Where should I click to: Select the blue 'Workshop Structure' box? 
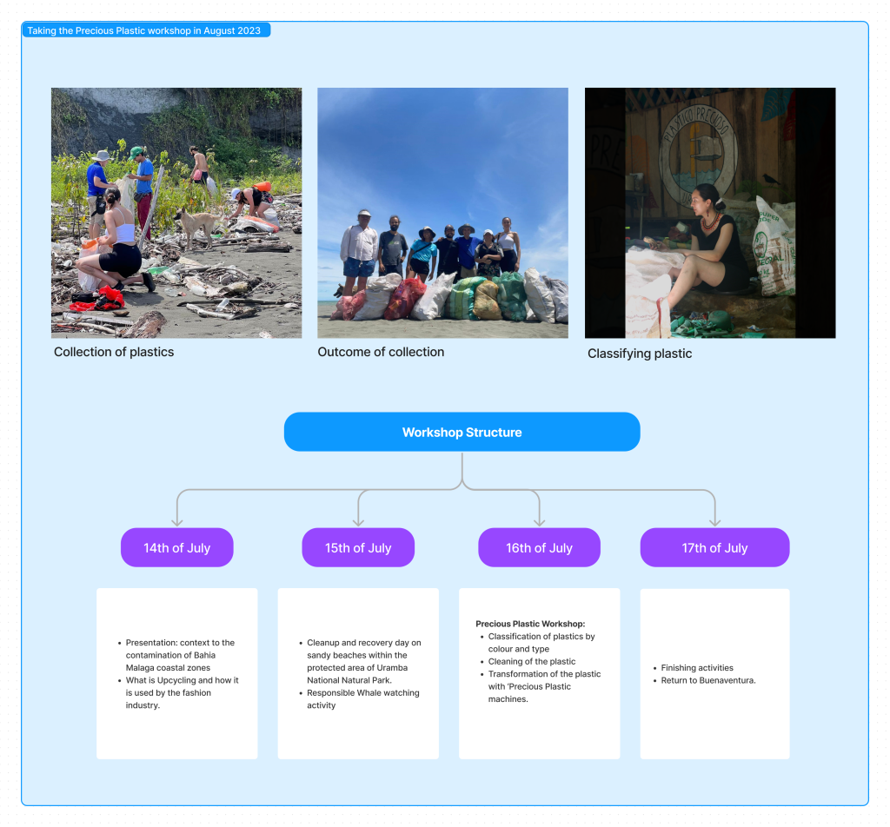point(462,432)
